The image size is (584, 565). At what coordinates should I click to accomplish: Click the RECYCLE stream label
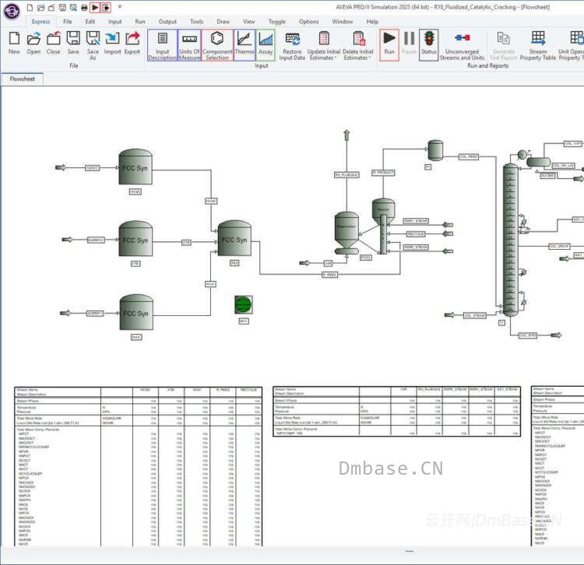(416, 234)
